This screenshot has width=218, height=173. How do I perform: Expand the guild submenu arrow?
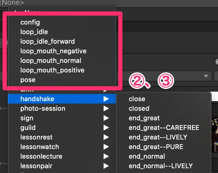[106, 128]
